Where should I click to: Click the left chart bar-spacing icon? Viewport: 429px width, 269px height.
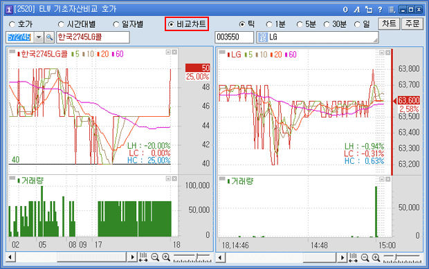pos(143,257)
